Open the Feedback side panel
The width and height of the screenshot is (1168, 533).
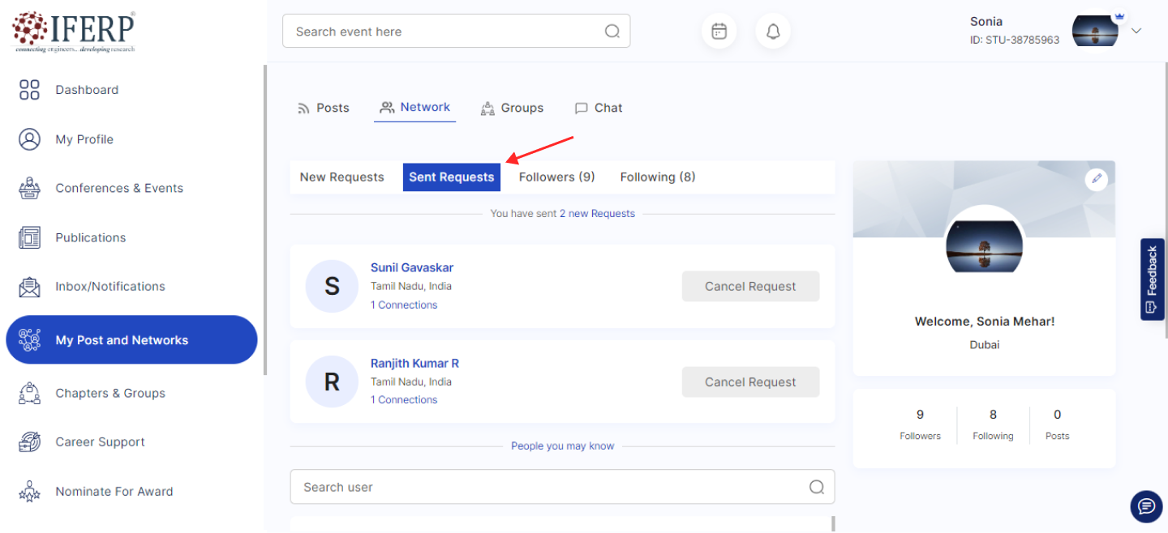1152,279
